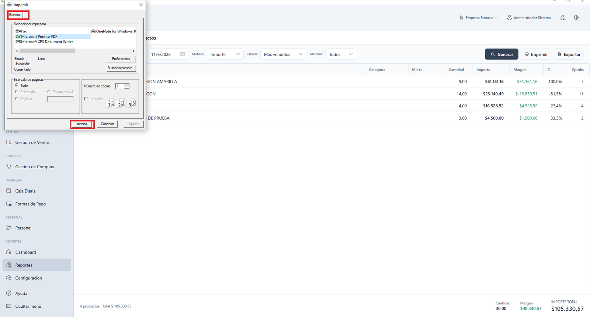This screenshot has width=590, height=317.
Task: Open the Métrica dropdown showing Importe
Action: [225, 54]
